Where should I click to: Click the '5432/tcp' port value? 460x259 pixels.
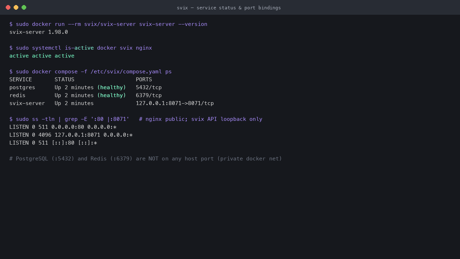click(149, 87)
